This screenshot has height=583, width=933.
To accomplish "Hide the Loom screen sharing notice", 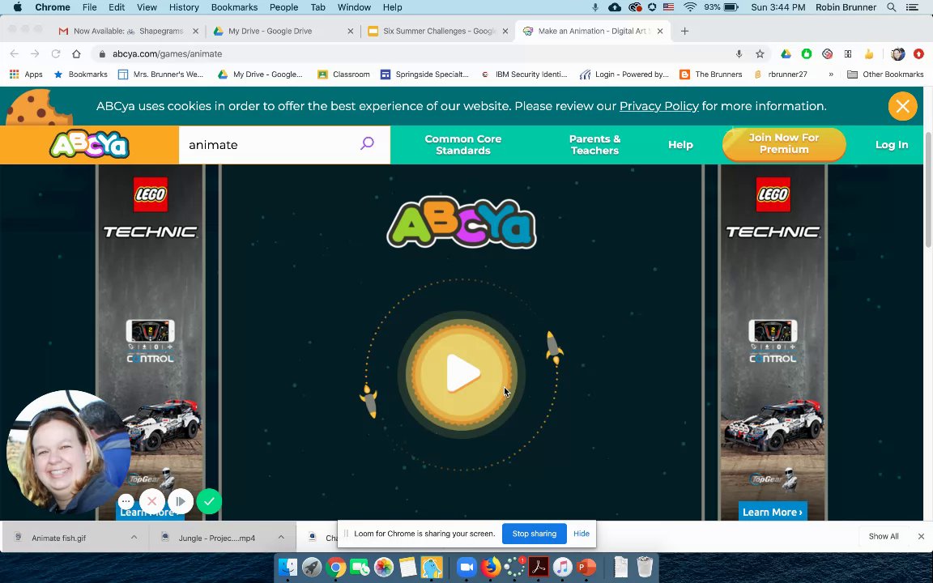I will 582,534.
